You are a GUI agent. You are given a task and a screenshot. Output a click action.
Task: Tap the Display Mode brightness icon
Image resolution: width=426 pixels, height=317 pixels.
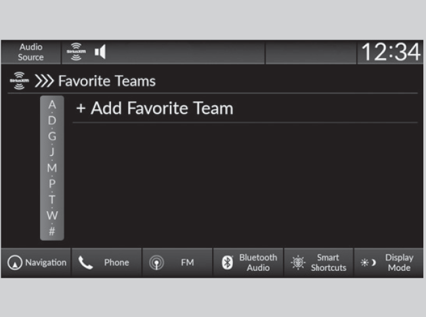click(x=367, y=263)
